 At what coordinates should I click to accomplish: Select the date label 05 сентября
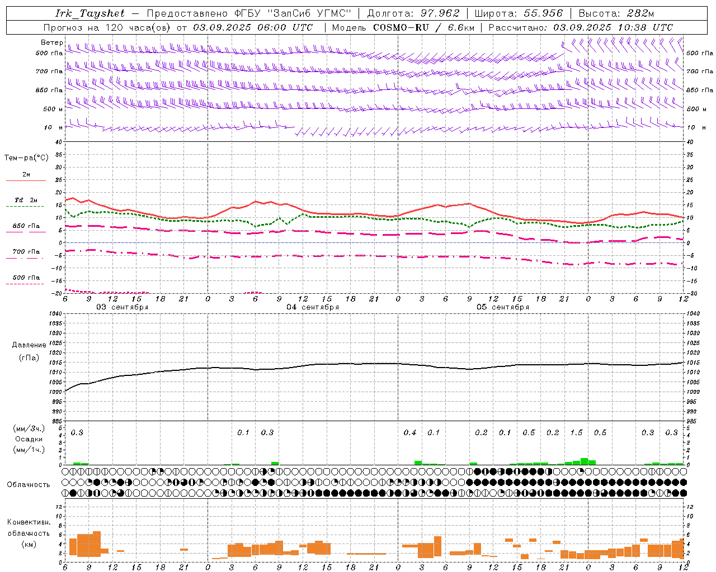pyautogui.click(x=503, y=307)
